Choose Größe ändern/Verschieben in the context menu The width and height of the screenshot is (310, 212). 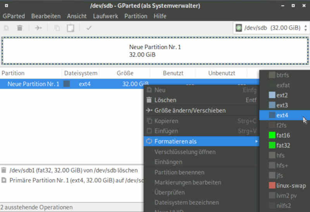(201, 110)
